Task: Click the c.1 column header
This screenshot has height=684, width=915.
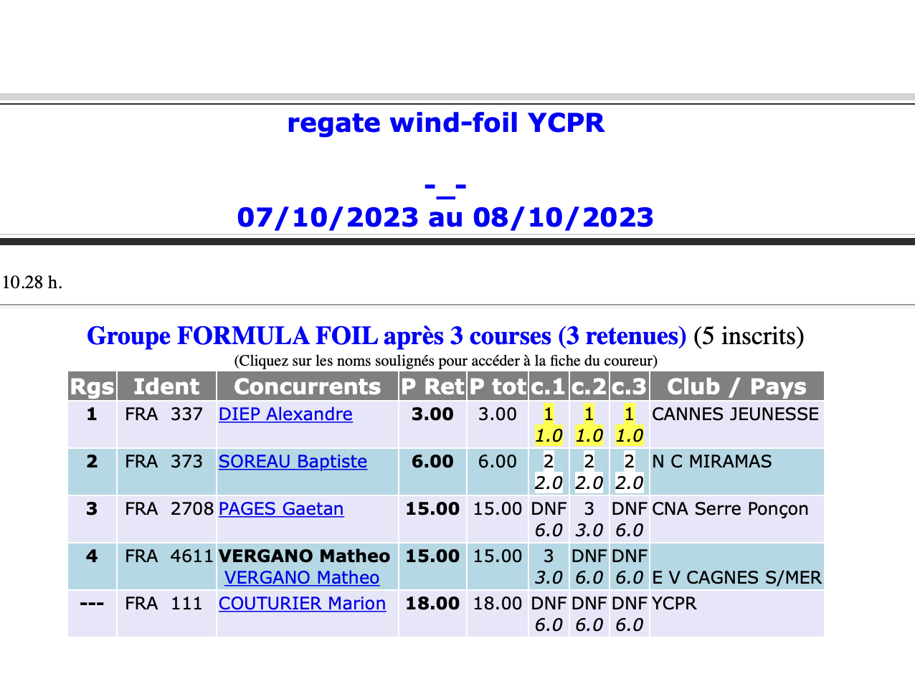Action: pyautogui.click(x=549, y=386)
